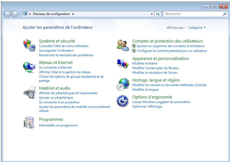Click the Apparence et personnalisation monitor icon
The height and width of the screenshot is (162, 230).
(123, 63)
